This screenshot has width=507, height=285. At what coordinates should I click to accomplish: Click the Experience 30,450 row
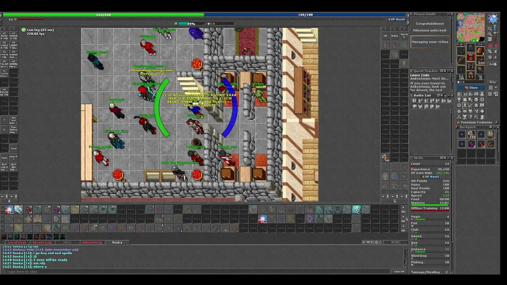[430, 169]
